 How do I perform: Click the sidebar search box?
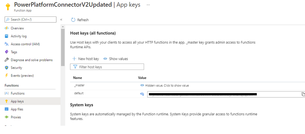[31, 20]
